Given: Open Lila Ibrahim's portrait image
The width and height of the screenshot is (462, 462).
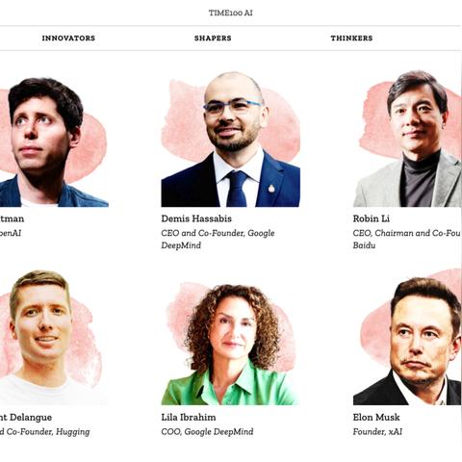Looking at the screenshot, I should [x=230, y=344].
